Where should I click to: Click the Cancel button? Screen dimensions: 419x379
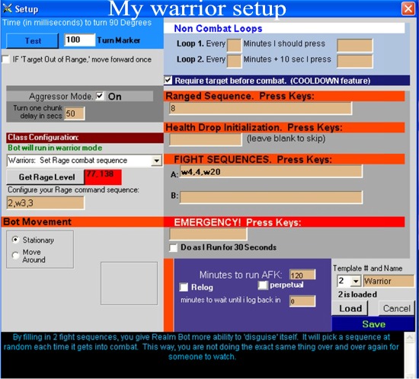click(x=397, y=308)
